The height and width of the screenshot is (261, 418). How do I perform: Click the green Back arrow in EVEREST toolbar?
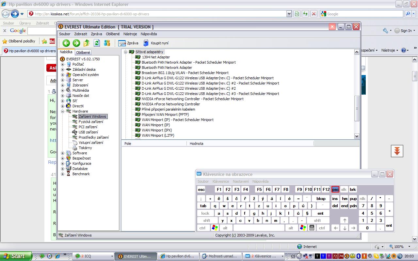coord(66,43)
